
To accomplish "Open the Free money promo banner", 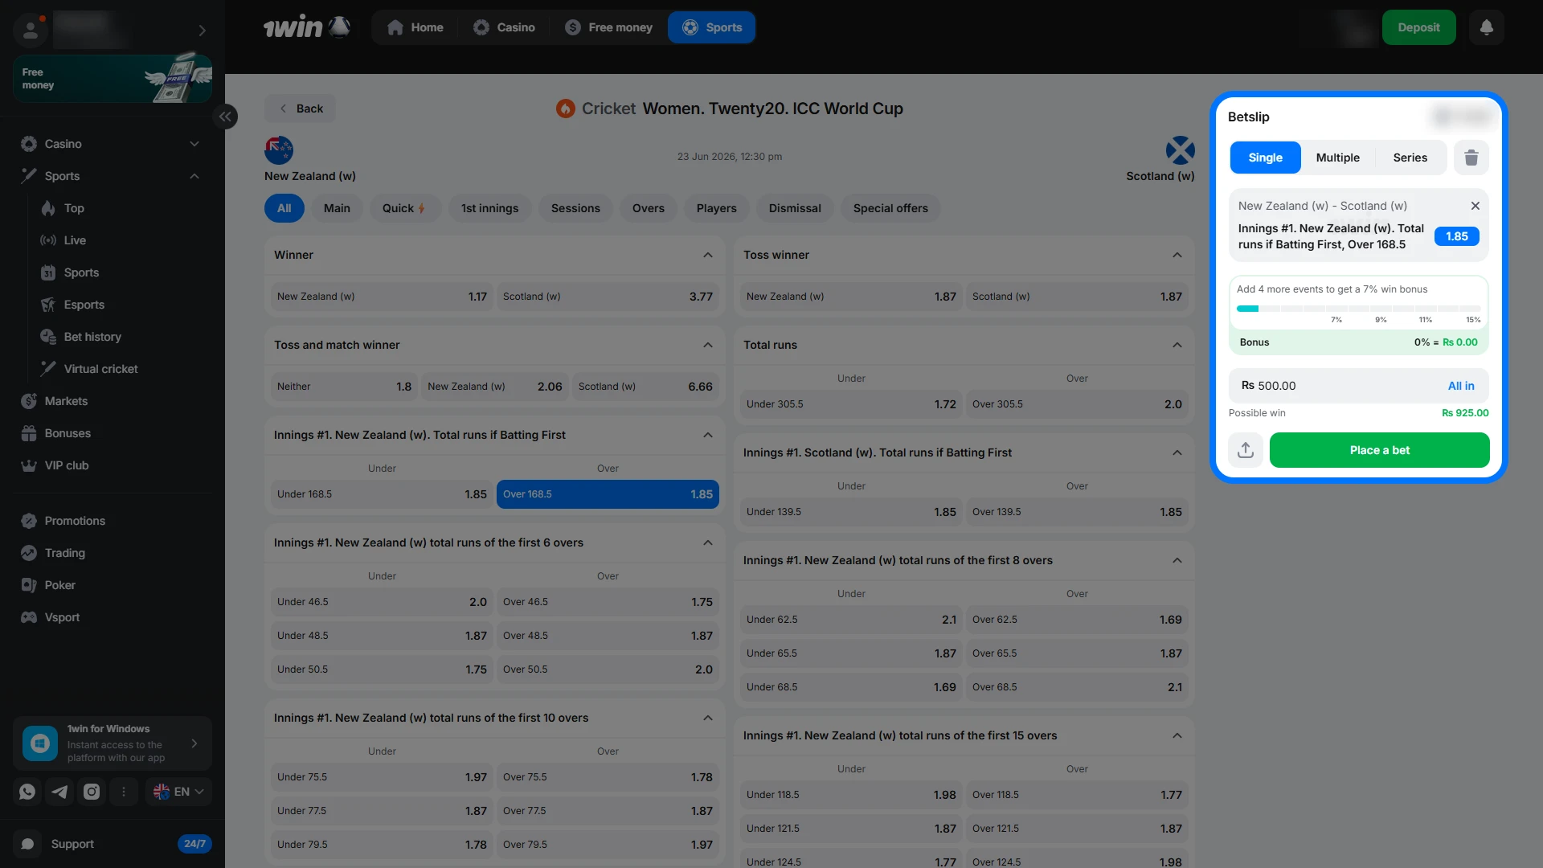I will [113, 79].
